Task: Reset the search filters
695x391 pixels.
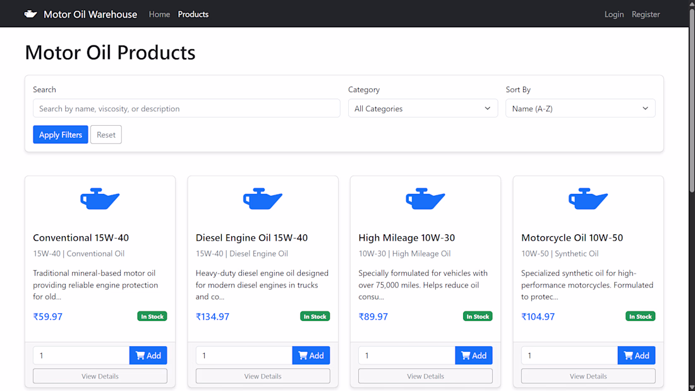Action: point(106,135)
